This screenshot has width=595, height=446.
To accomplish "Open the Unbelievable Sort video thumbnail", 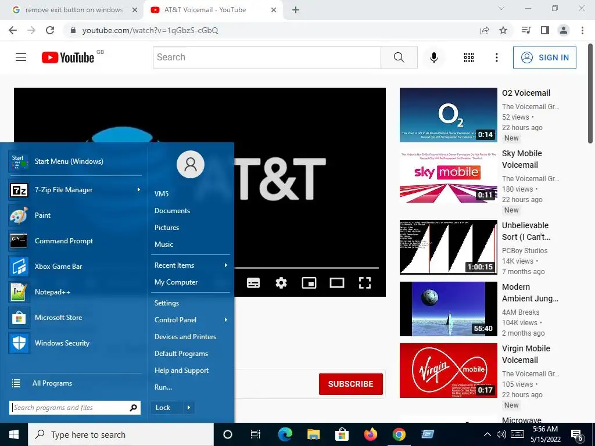I will click(448, 247).
